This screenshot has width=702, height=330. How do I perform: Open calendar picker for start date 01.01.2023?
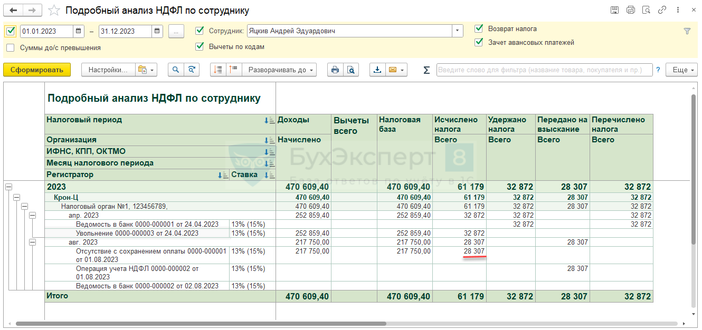click(79, 31)
